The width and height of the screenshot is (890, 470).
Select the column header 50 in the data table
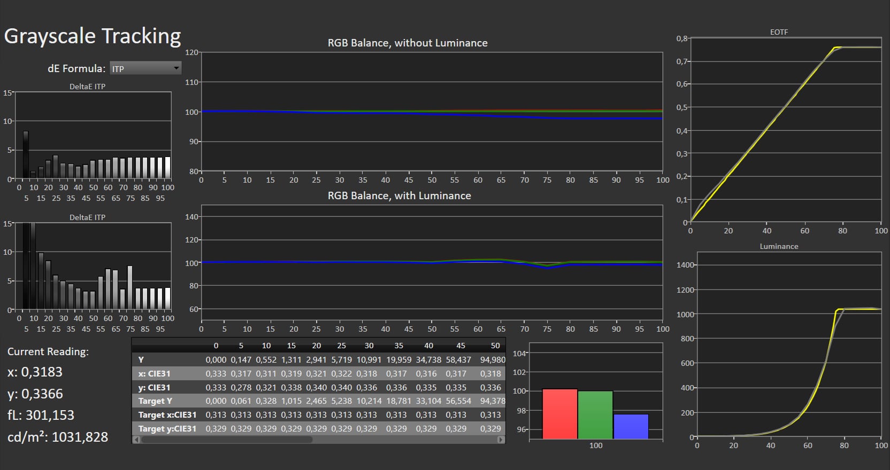[x=495, y=346]
